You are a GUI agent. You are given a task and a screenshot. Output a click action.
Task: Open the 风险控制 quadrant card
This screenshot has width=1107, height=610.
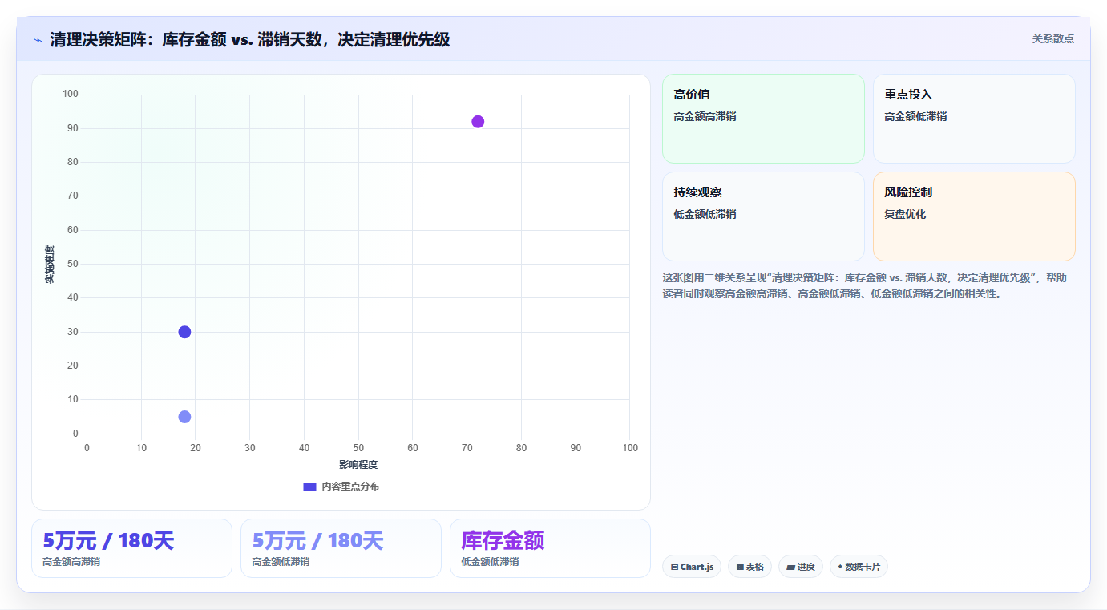[974, 216]
